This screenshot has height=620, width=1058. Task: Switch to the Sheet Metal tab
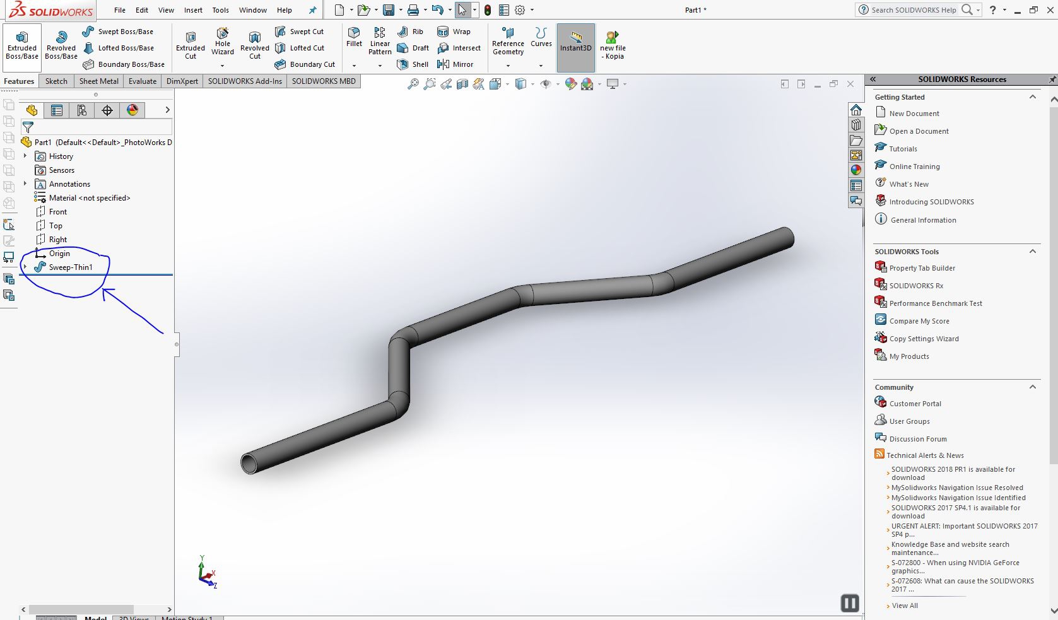(99, 81)
